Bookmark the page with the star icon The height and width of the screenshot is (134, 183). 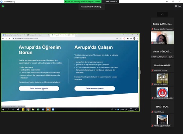[x=120, y=38]
